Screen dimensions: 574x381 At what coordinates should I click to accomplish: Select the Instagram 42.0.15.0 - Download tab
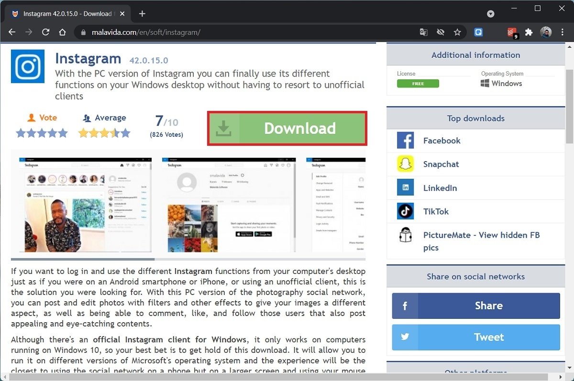67,14
